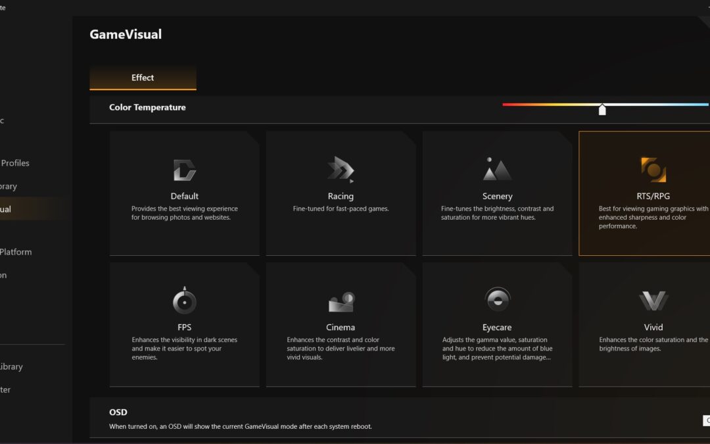The width and height of the screenshot is (710, 444).
Task: Choose the Racing mode arrow icon
Action: point(341,170)
